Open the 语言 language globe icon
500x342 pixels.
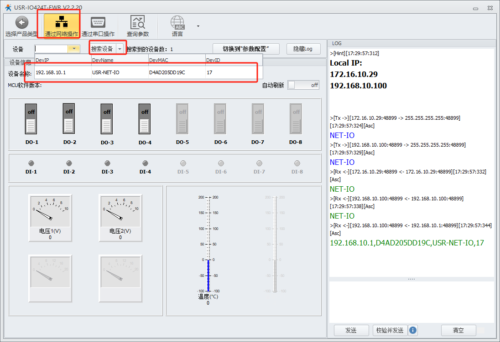pyautogui.click(x=177, y=23)
